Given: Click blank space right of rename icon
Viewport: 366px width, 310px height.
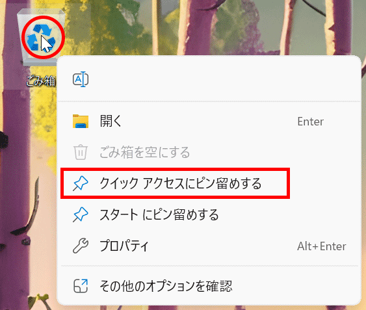Looking at the screenshot, I should 222,79.
